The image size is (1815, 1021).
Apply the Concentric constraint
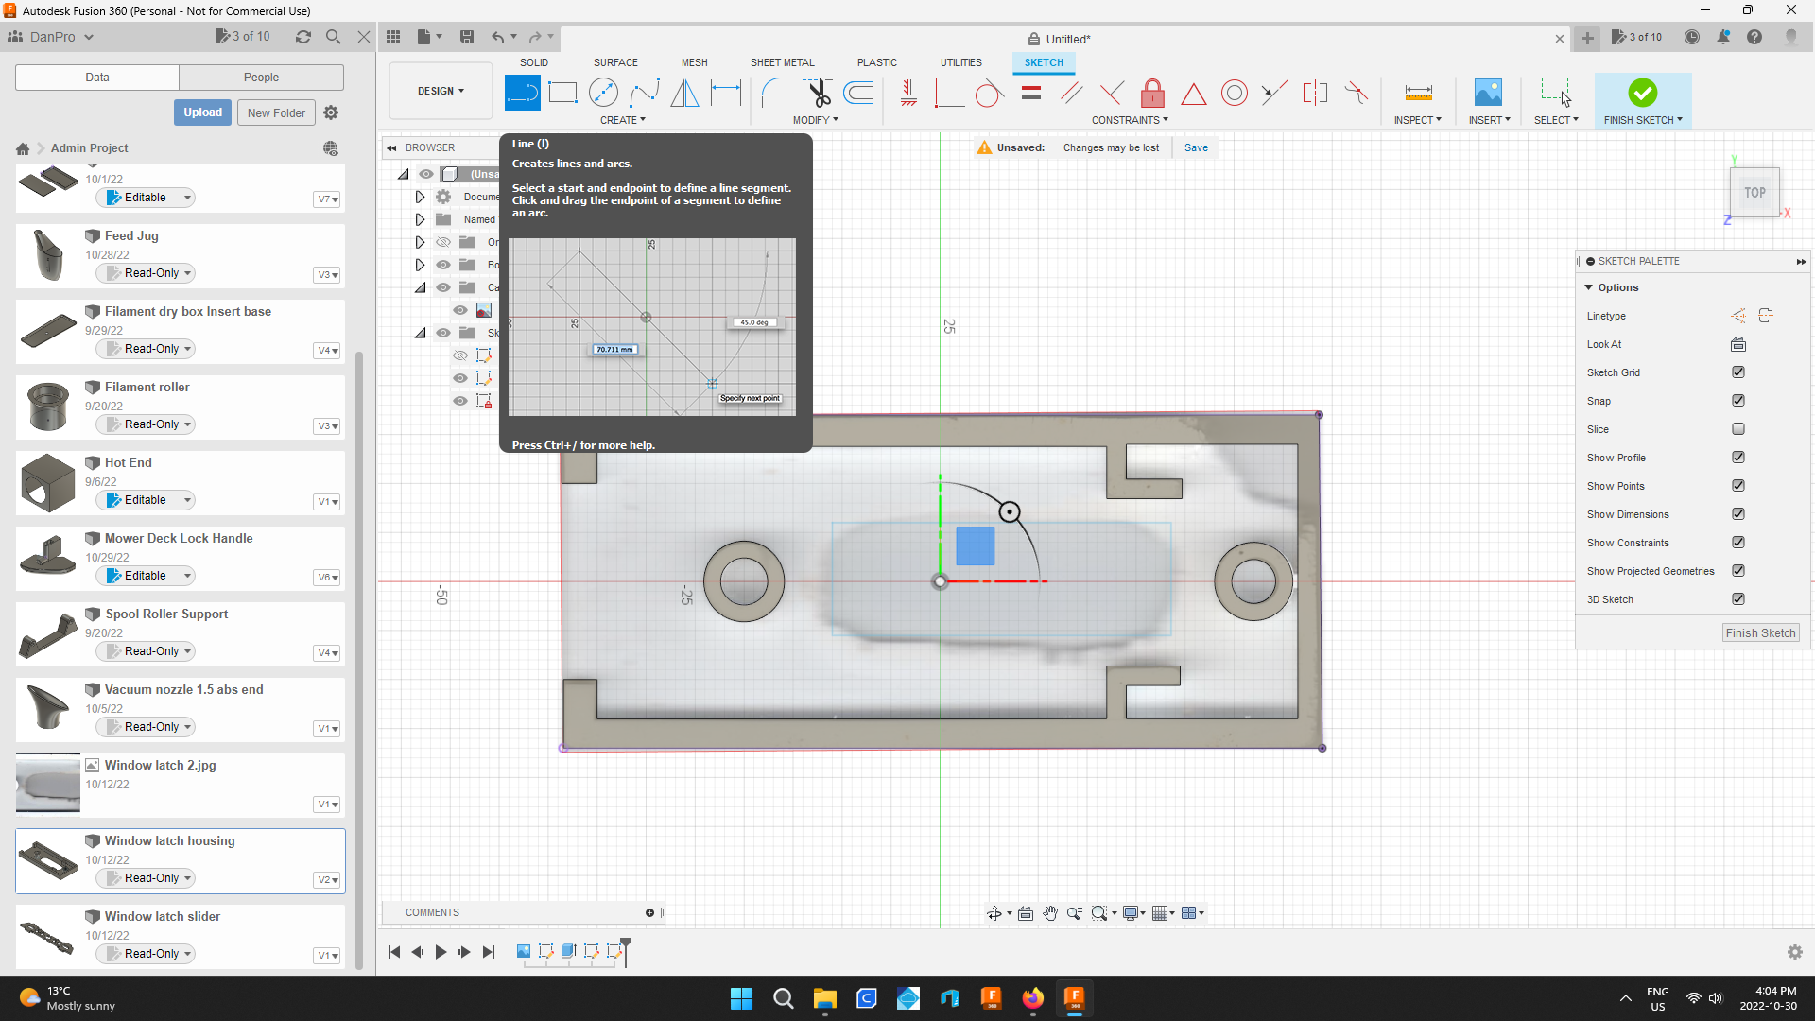[1235, 93]
